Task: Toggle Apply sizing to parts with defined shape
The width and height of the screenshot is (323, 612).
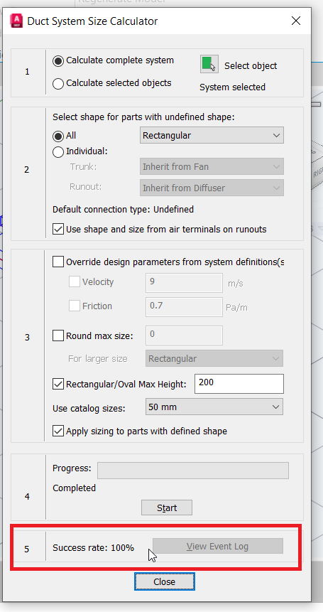Action: [x=58, y=431]
